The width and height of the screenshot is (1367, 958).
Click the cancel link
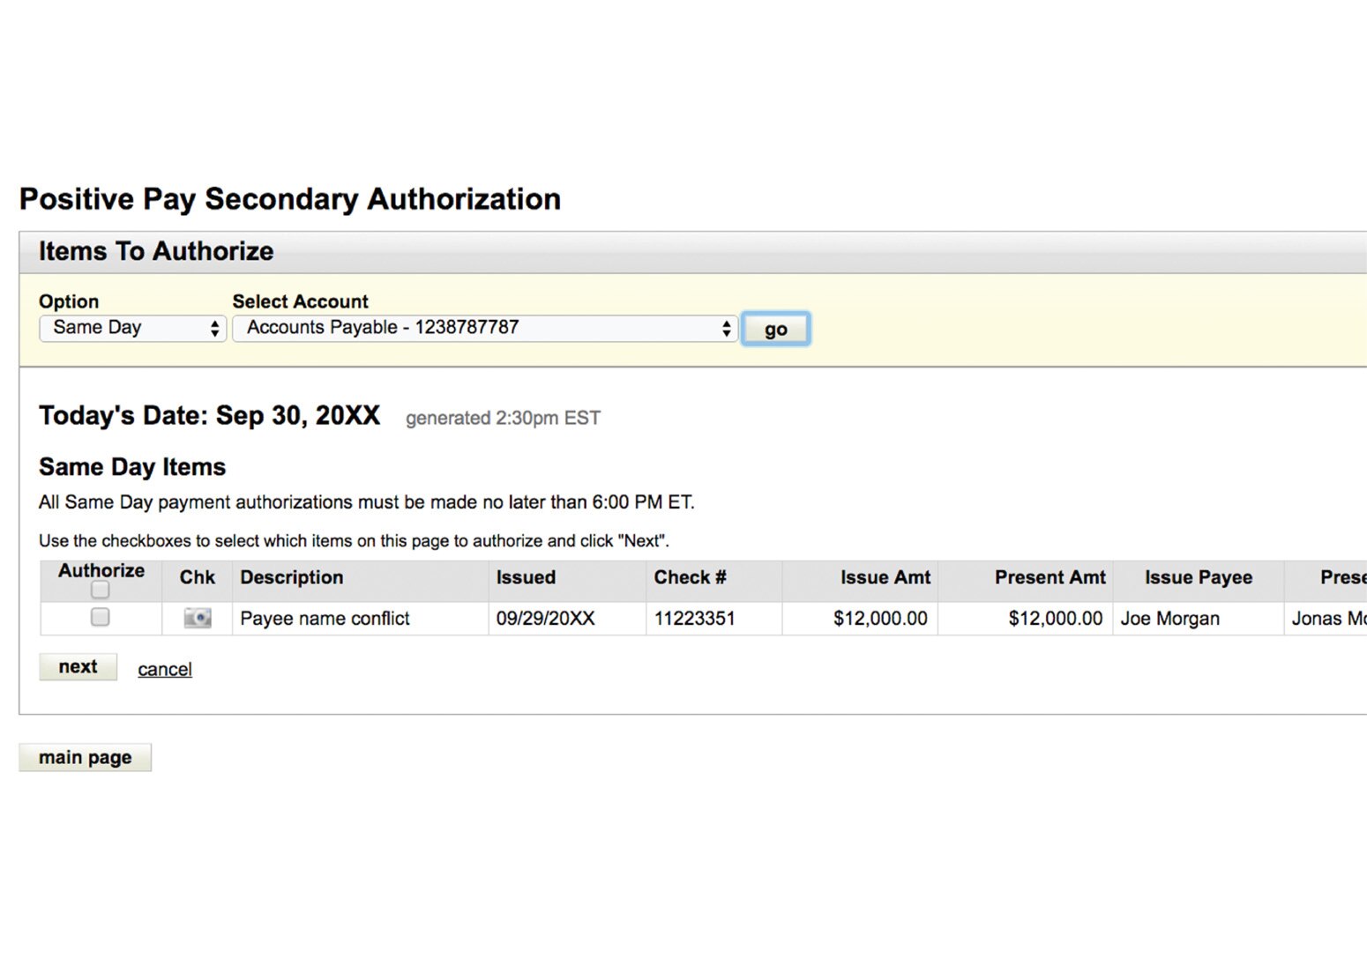pyautogui.click(x=164, y=669)
